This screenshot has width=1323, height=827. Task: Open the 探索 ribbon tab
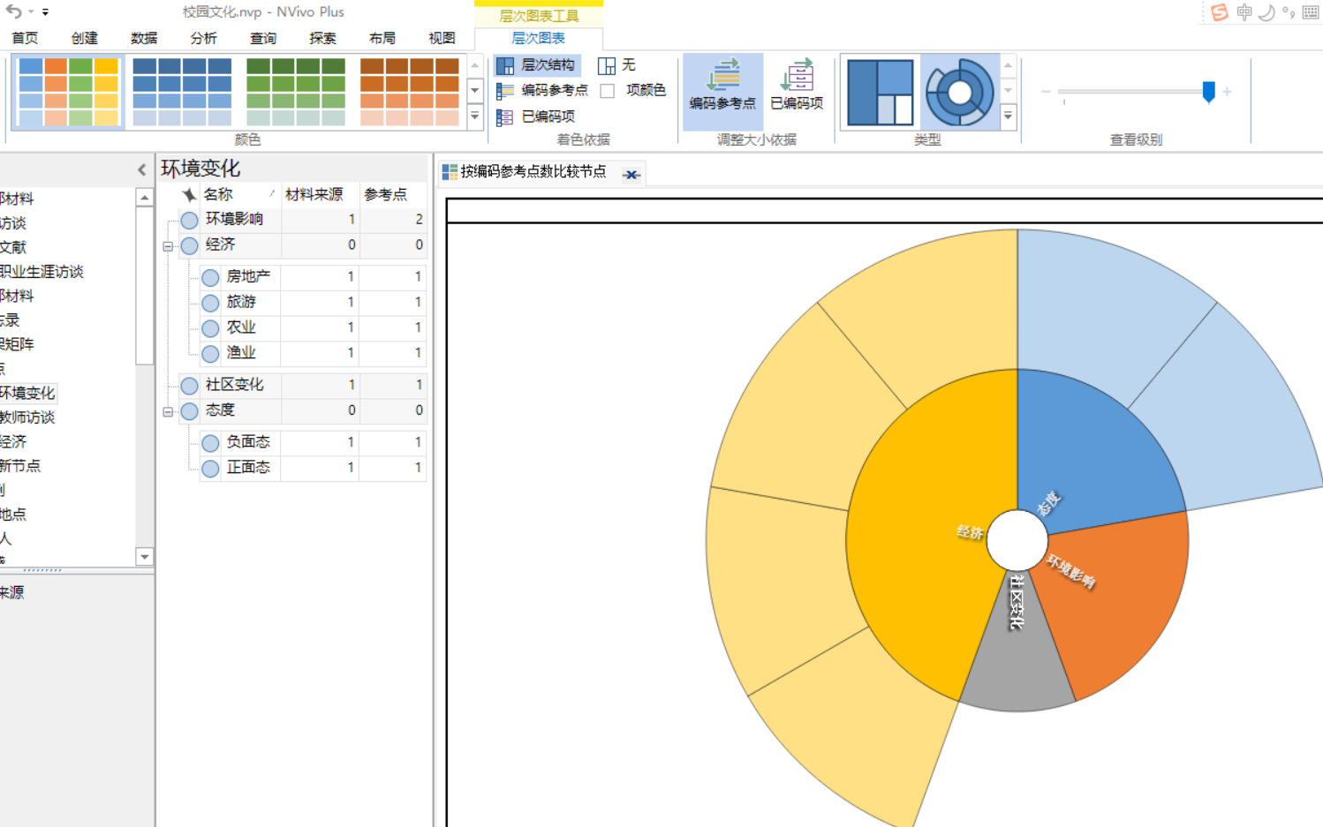[322, 38]
